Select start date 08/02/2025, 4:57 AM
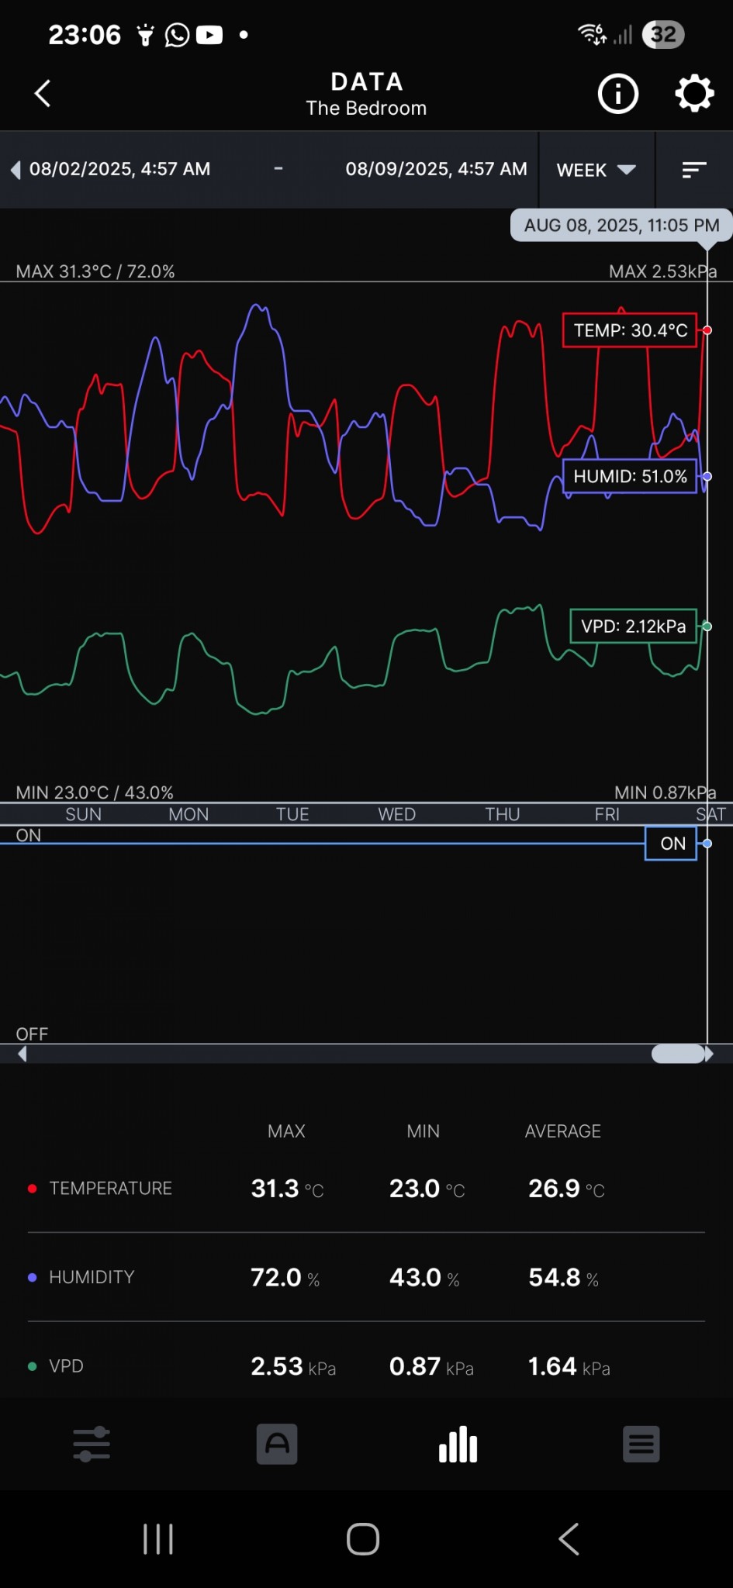The width and height of the screenshot is (733, 1588). 120,169
